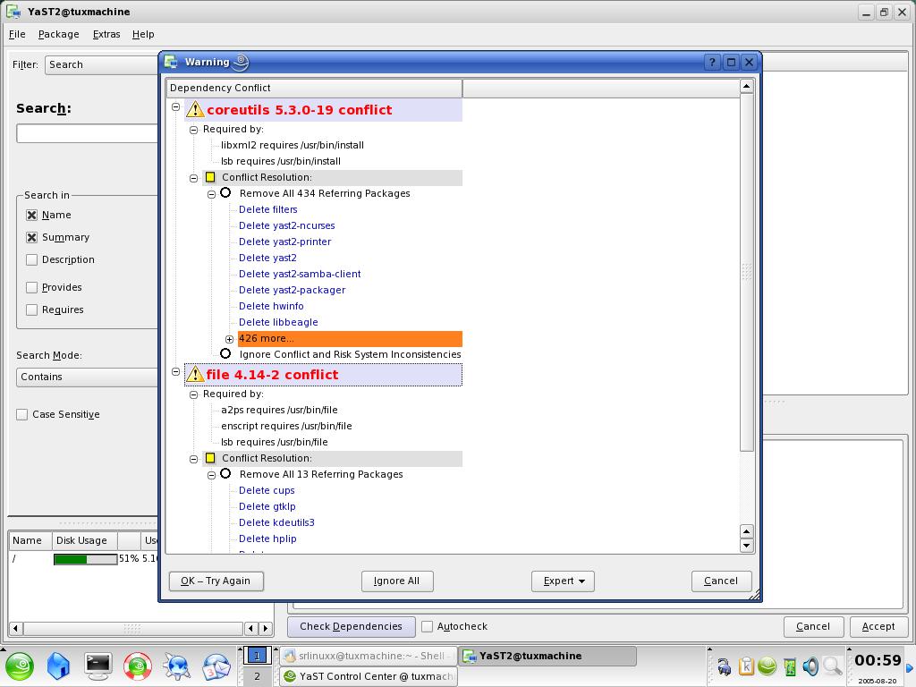The width and height of the screenshot is (916, 687).
Task: Launch the Konsole terminal icon
Action: (x=98, y=666)
